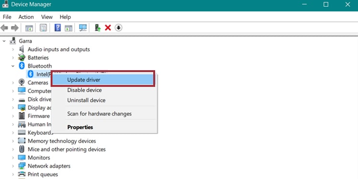This screenshot has width=358, height=179.
Task: Click the red X uninstall device icon
Action: point(108,28)
